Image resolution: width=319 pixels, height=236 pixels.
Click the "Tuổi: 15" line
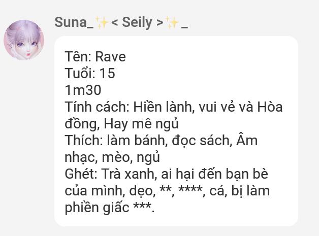coord(90,73)
